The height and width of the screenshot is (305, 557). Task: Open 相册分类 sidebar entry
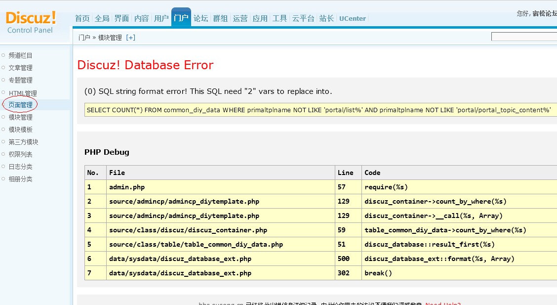(x=20, y=179)
